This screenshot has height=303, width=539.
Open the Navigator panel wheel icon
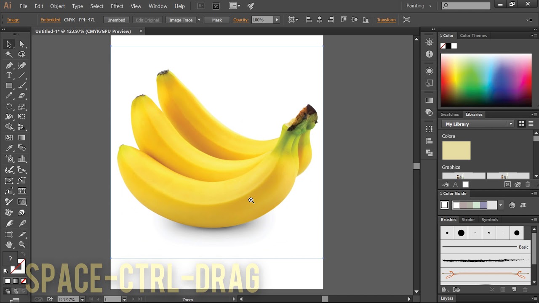coord(429,42)
